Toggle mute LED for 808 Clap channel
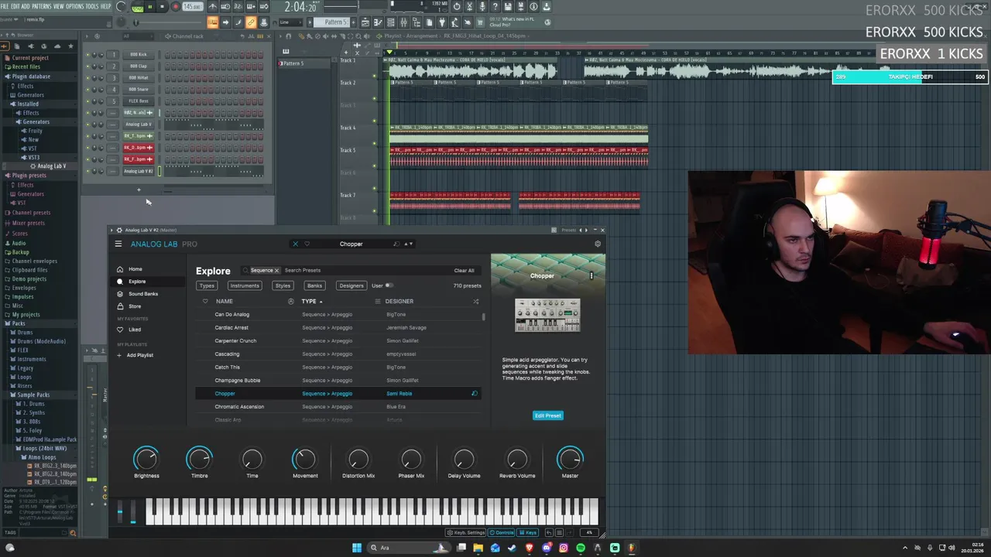The width and height of the screenshot is (991, 557). click(87, 67)
